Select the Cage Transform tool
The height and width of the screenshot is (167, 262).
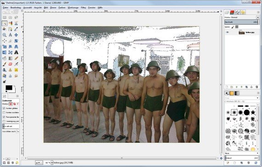[11, 53]
